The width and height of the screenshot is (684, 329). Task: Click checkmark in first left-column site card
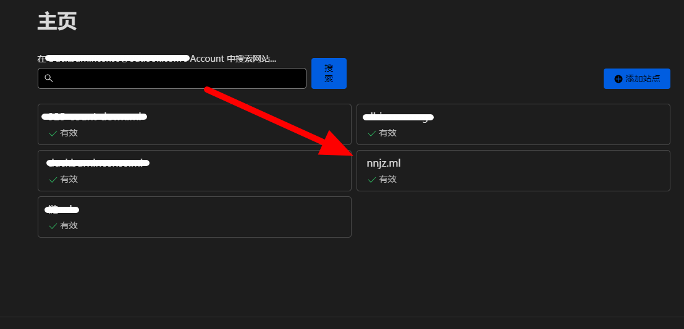pos(53,133)
